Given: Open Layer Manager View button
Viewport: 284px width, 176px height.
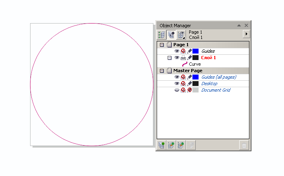Looking at the screenshot, I should 181,34.
